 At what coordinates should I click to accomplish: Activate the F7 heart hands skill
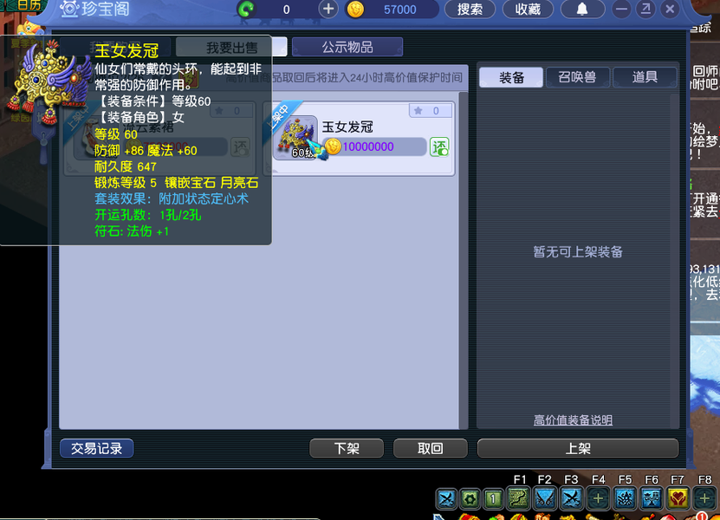click(678, 498)
